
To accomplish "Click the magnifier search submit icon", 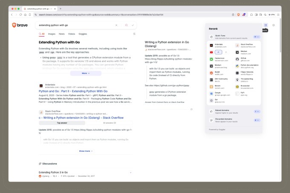I will pos(126,25).
